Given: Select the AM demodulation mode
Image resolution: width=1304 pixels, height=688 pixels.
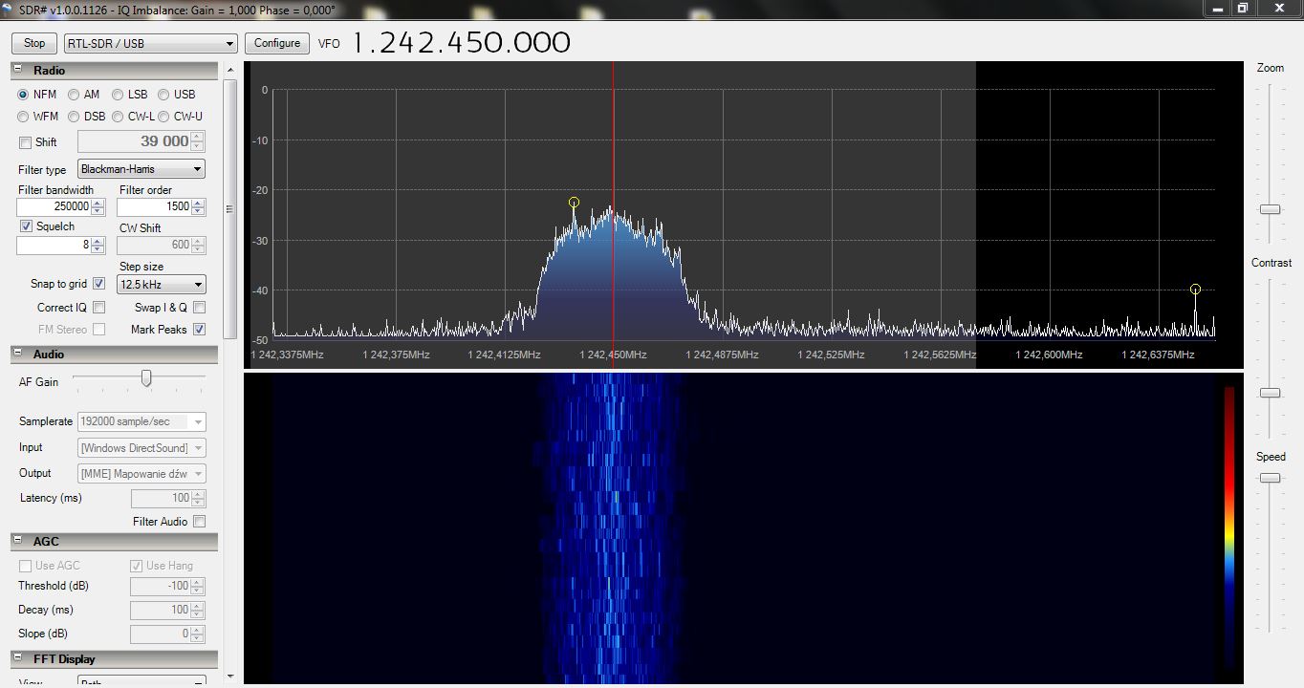Looking at the screenshot, I should (x=74, y=95).
